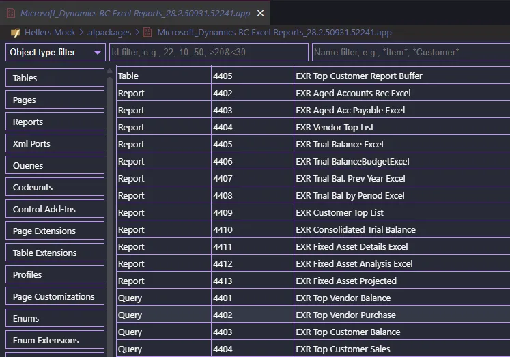Filter by Table Extensions
The image size is (510, 357).
point(55,253)
